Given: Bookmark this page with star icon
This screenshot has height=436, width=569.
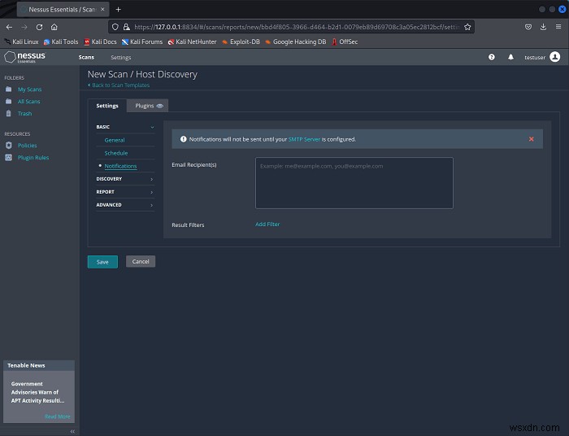Looking at the screenshot, I should pyautogui.click(x=467, y=27).
